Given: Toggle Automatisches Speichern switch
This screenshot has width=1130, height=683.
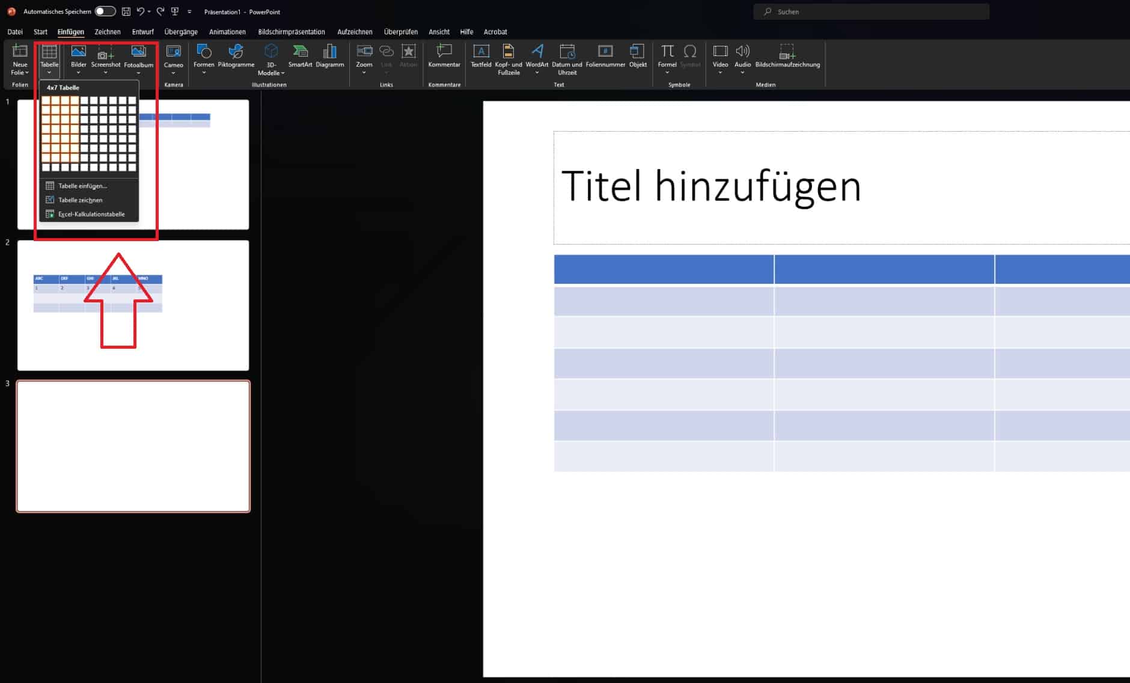Looking at the screenshot, I should point(105,11).
